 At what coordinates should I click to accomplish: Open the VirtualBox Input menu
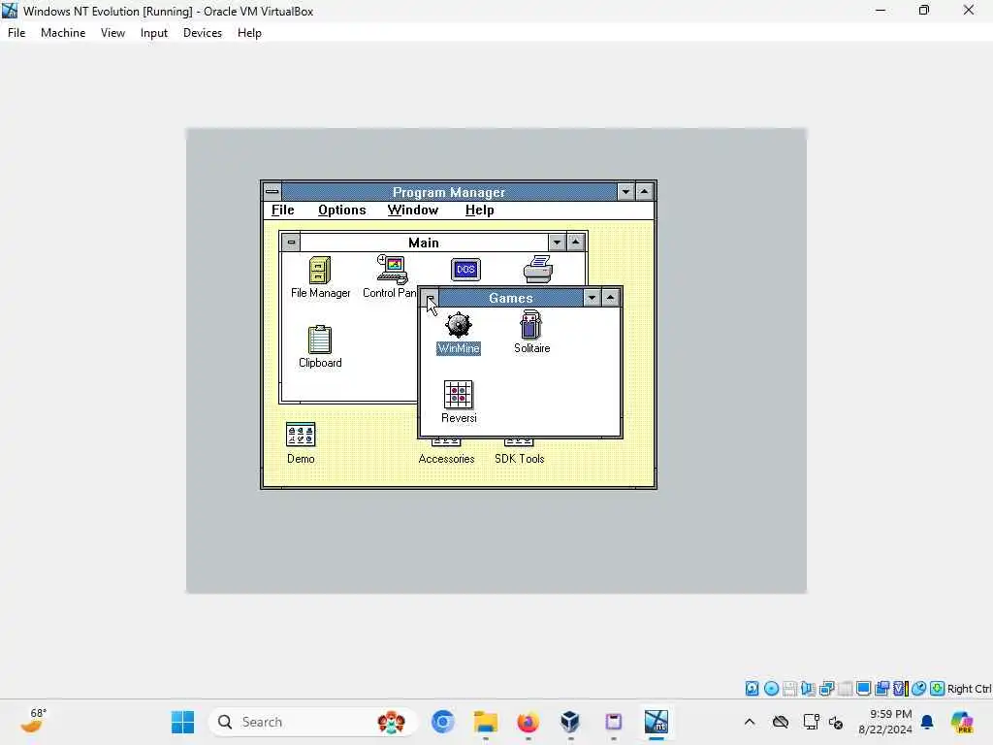point(154,33)
